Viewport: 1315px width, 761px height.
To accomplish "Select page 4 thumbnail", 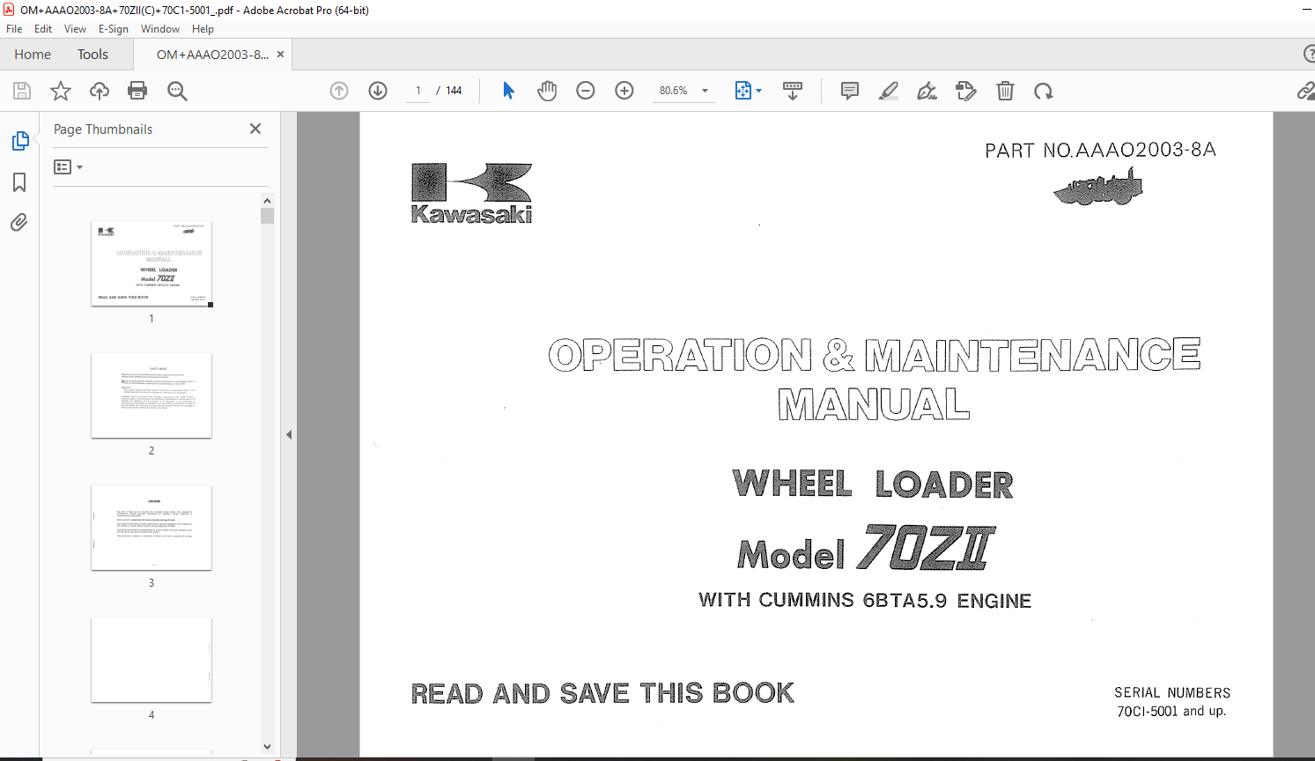I will (x=151, y=660).
